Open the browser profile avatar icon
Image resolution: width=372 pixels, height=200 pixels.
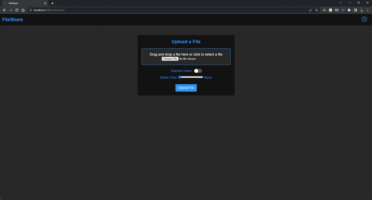coord(361,10)
